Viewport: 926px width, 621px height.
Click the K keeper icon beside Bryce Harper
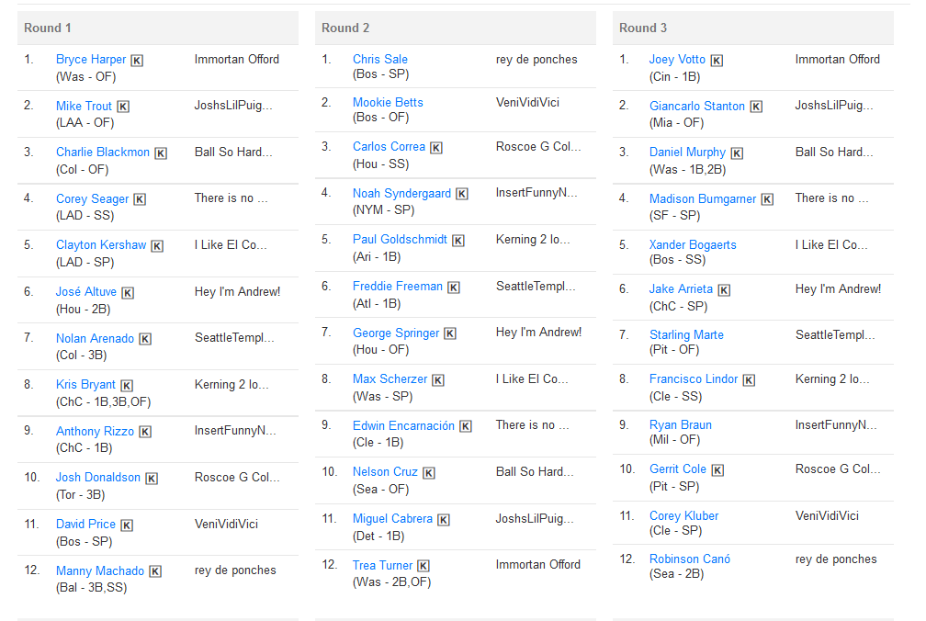[136, 61]
